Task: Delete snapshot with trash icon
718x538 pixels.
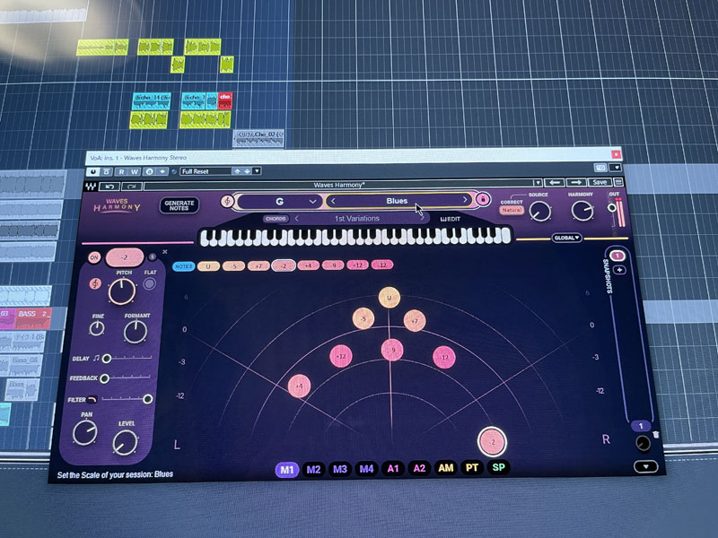Action: click(x=656, y=435)
